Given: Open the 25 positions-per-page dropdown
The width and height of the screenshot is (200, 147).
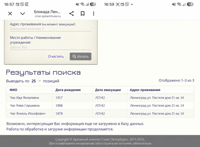Looking at the screenshot, I should tap(36, 81).
